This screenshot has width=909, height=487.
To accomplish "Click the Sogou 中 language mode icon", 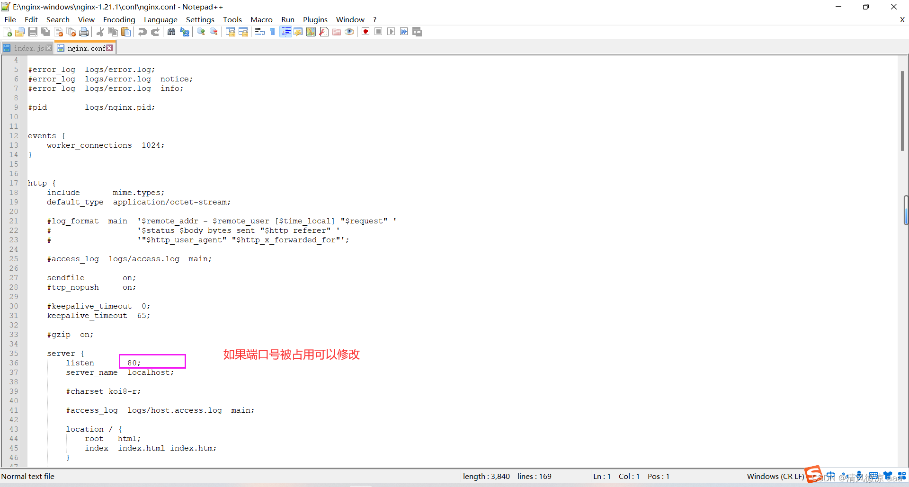I will 830,476.
